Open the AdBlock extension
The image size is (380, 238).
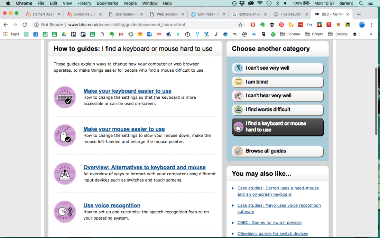point(253,25)
